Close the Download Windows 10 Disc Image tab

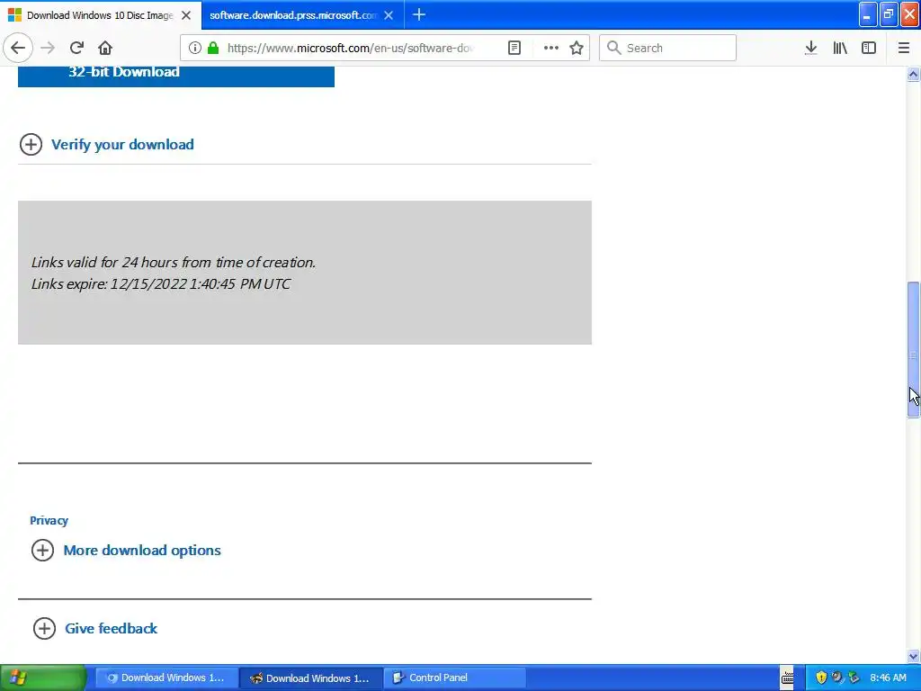pyautogui.click(x=186, y=15)
